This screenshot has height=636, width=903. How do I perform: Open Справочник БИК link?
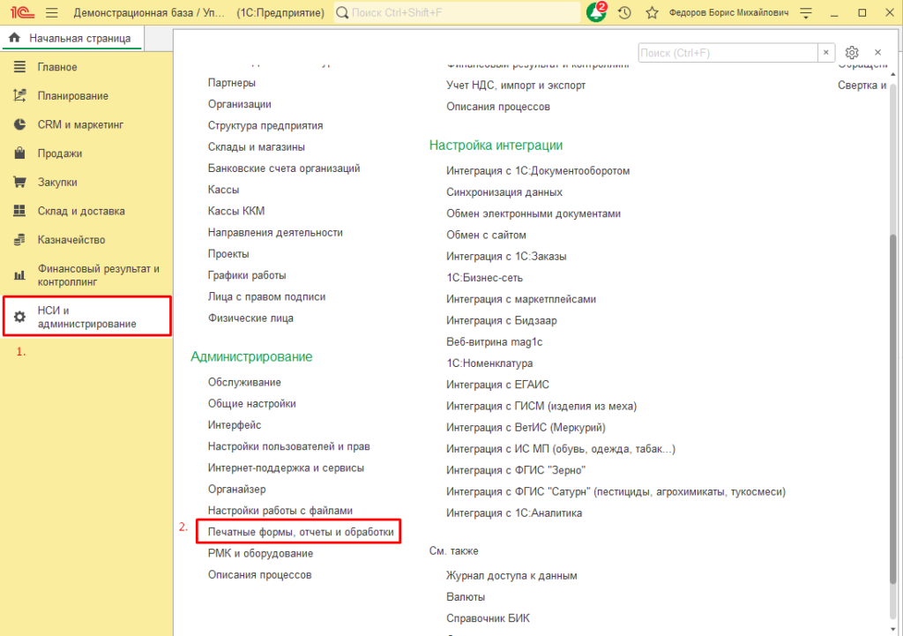[x=488, y=618]
